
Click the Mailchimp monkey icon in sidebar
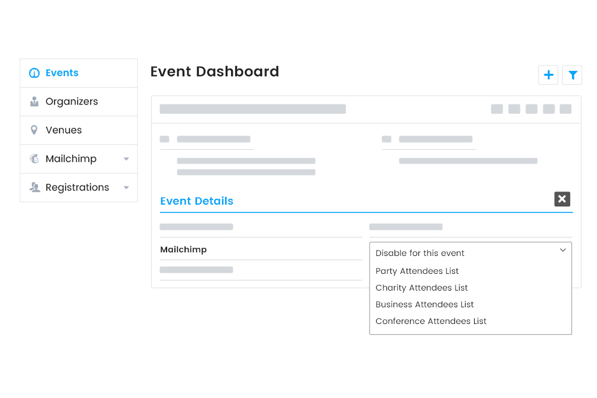pyautogui.click(x=34, y=159)
